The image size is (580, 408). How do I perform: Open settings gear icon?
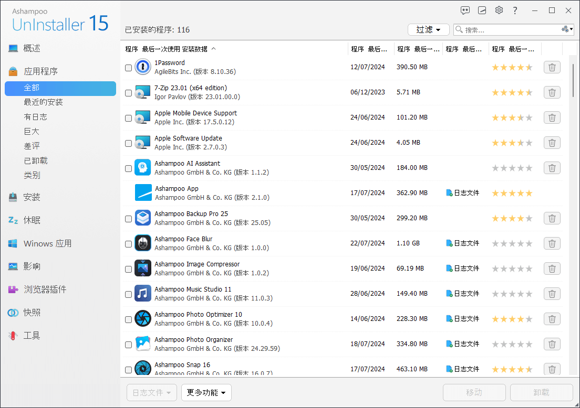click(499, 10)
